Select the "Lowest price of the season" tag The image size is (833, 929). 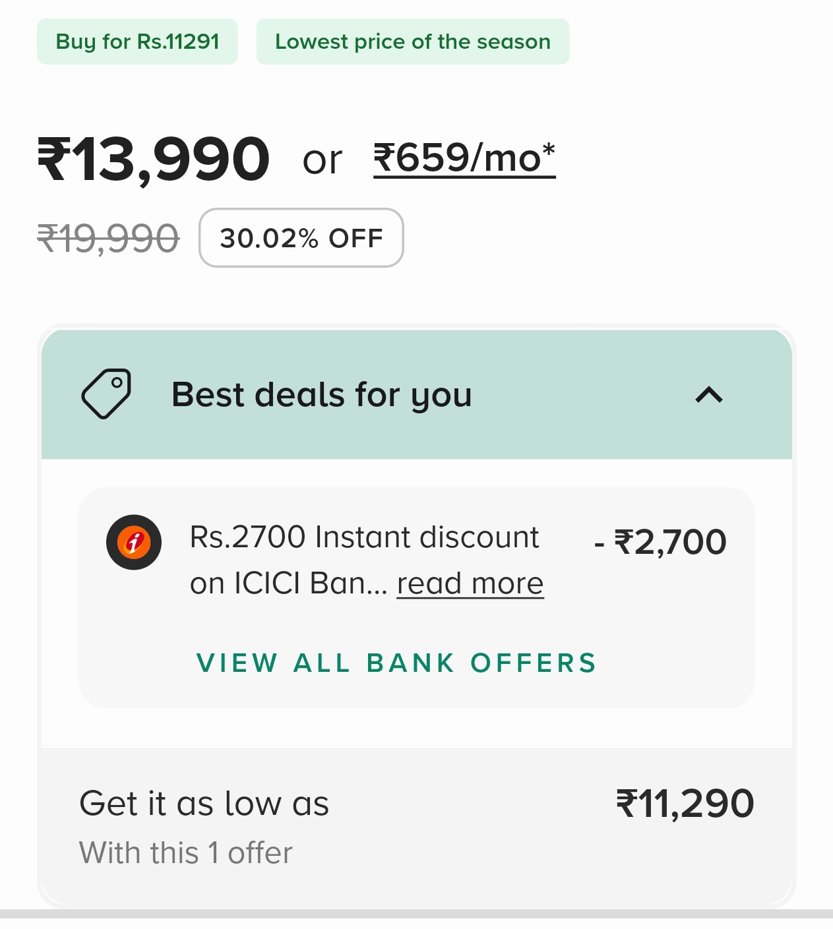pyautogui.click(x=412, y=42)
